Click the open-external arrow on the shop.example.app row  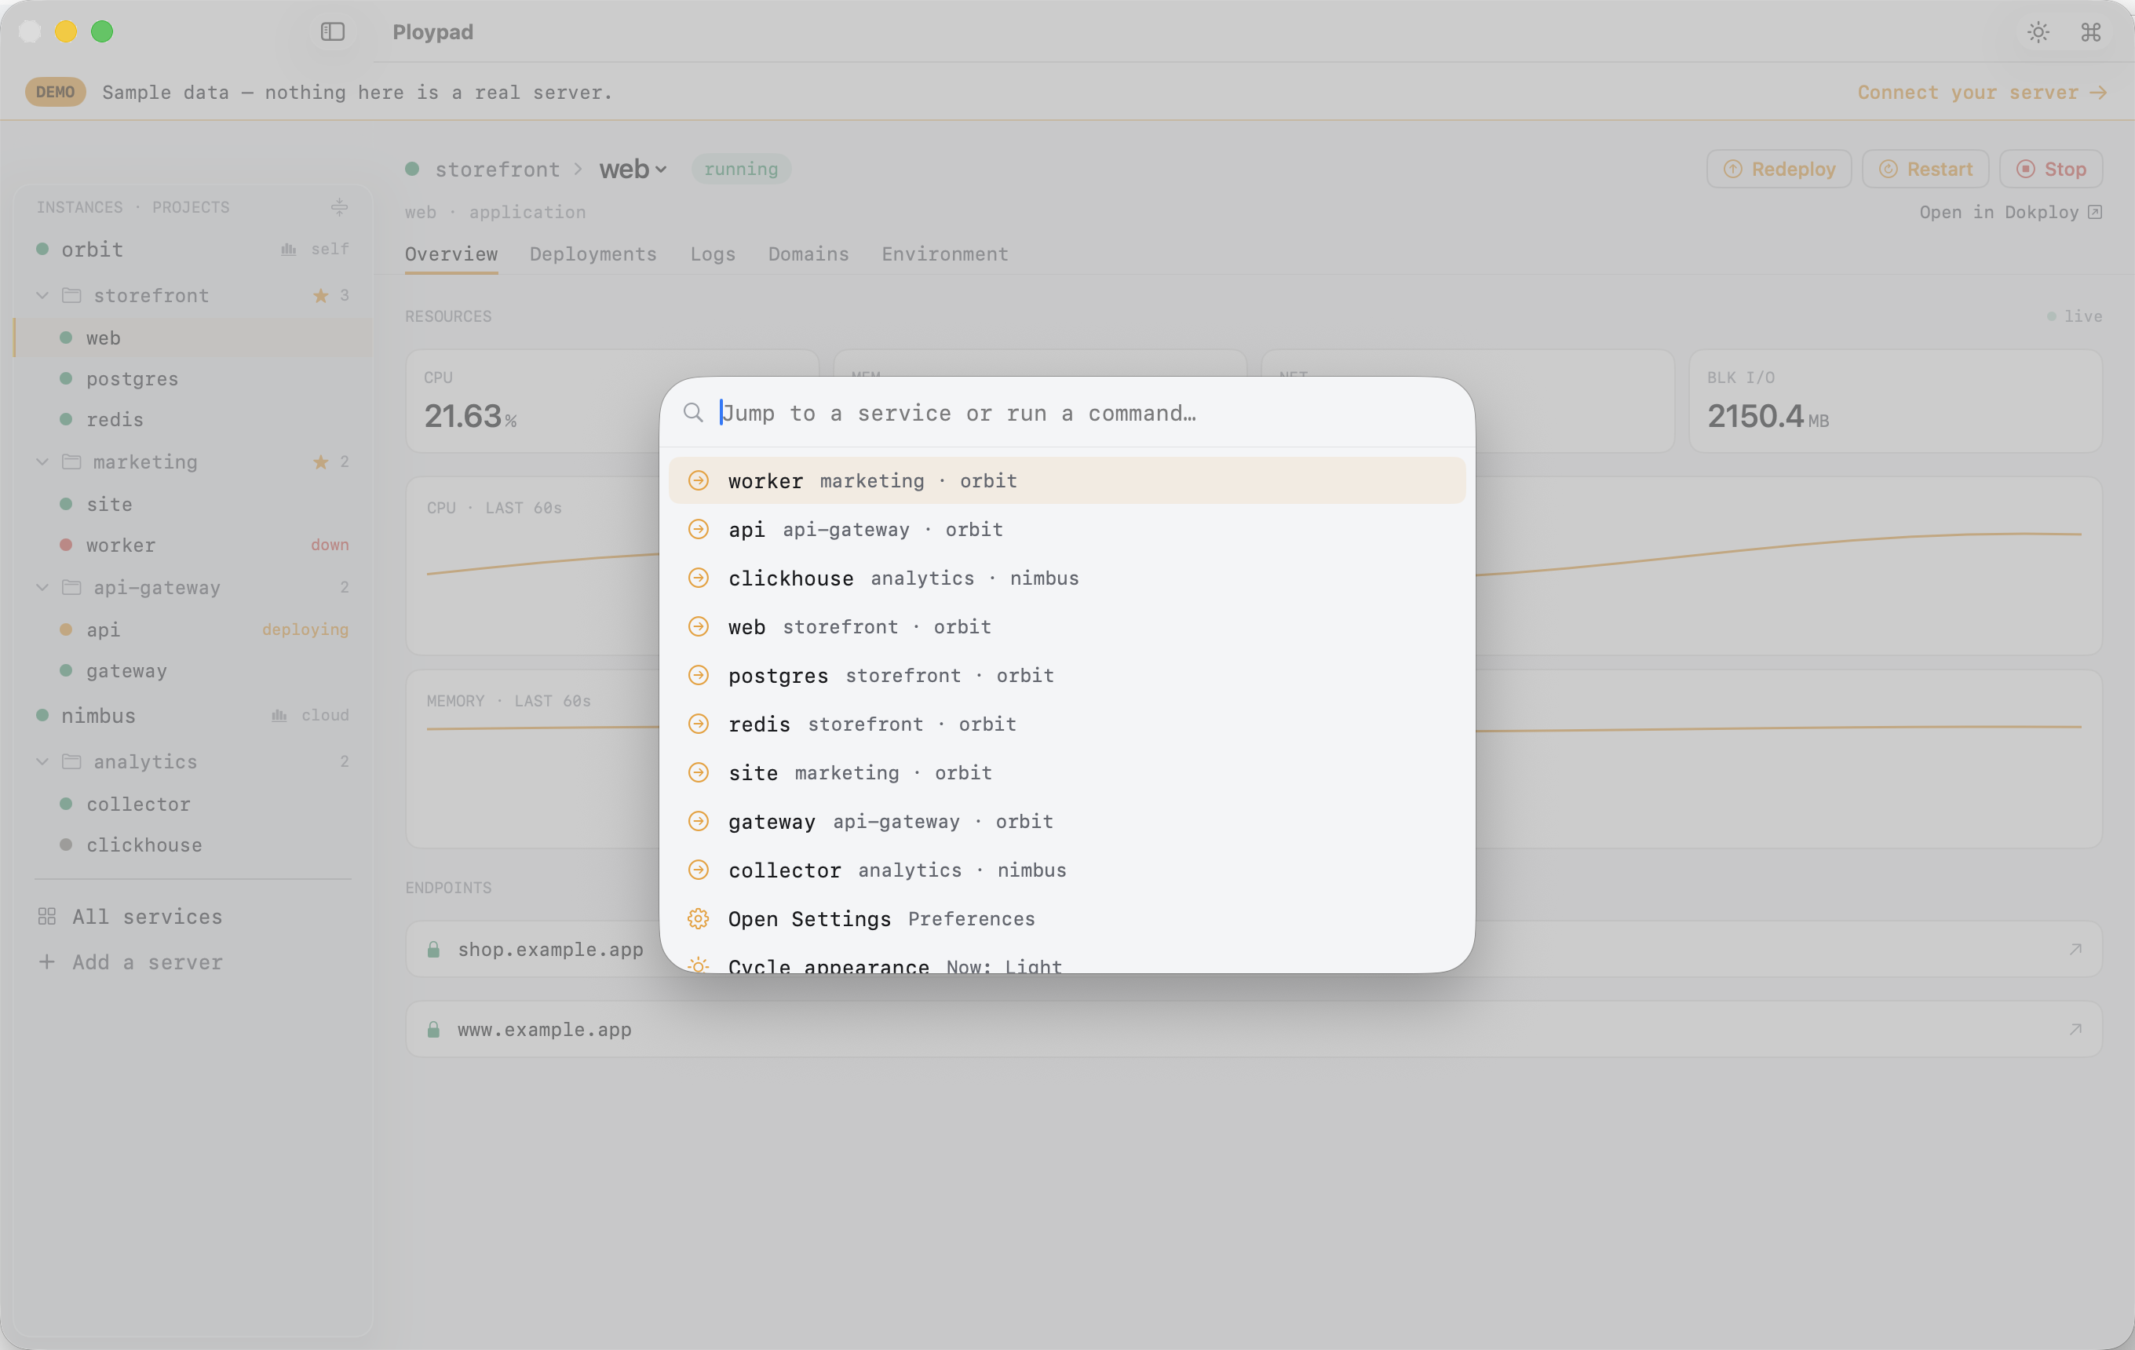2075,950
